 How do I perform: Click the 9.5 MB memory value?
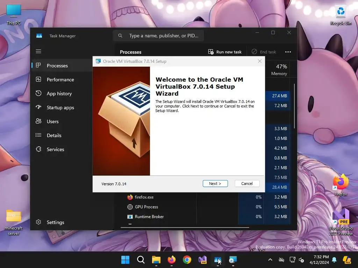point(281,207)
